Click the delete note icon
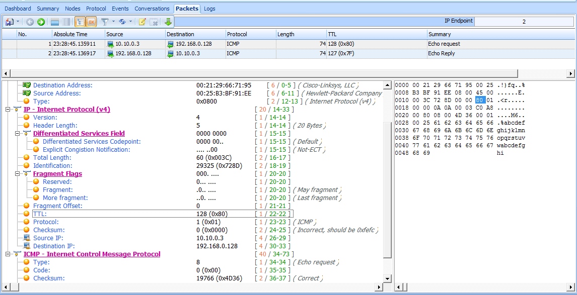Screen dimensions: 577x295 pyautogui.click(x=155, y=22)
